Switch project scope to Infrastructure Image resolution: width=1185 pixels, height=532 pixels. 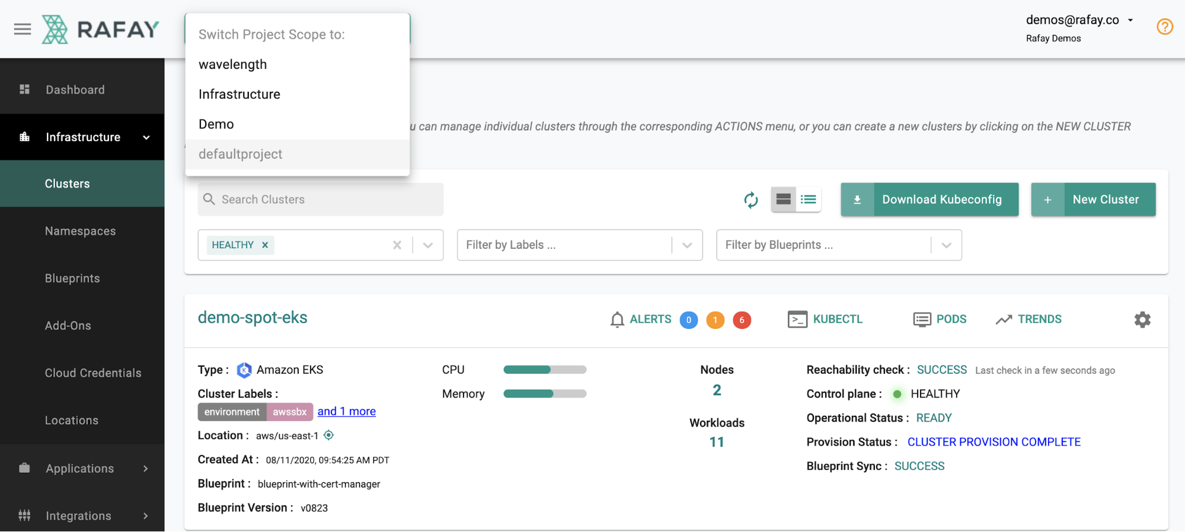click(298, 94)
